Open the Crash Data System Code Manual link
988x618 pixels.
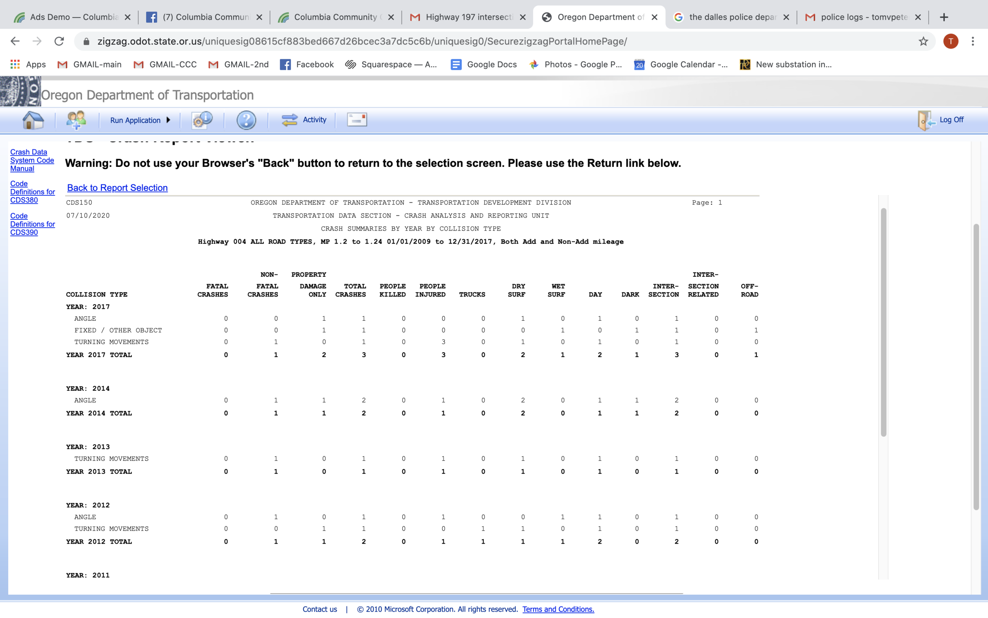point(32,160)
